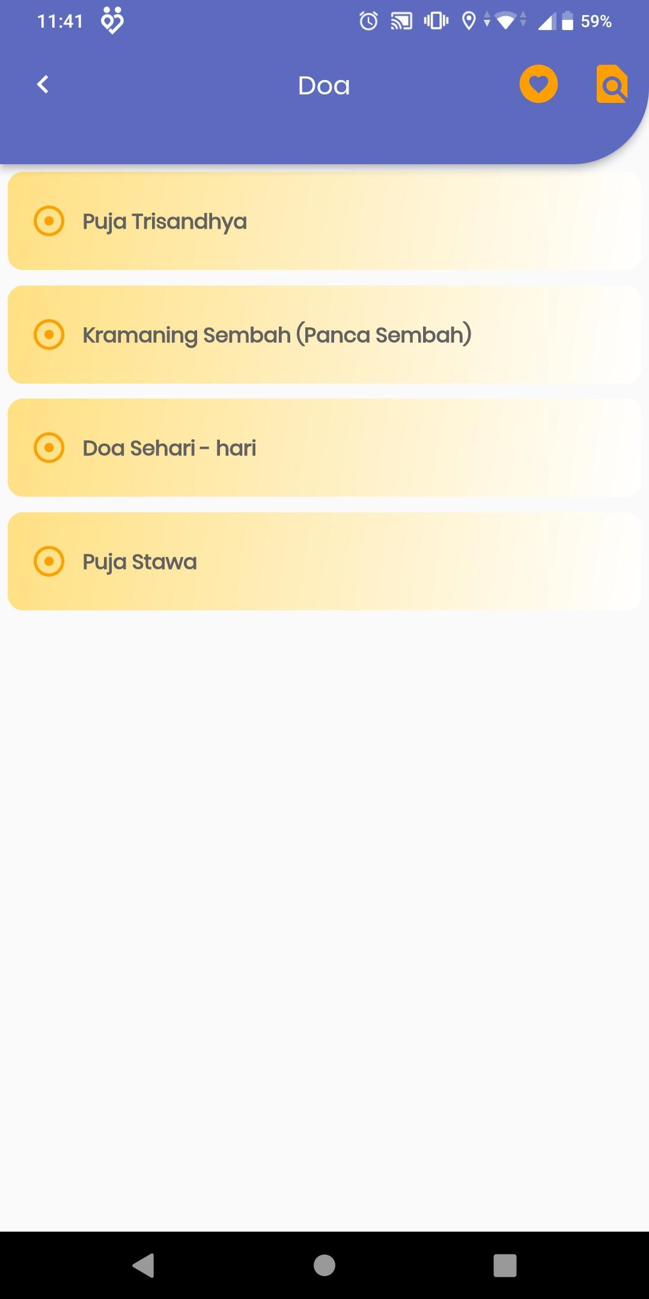Click the battery indicator icon
The image size is (649, 1299).
click(567, 22)
